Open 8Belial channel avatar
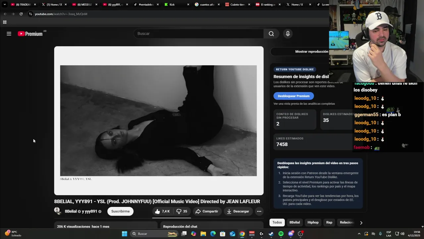This screenshot has width=424, height=239. pyautogui.click(x=57, y=211)
